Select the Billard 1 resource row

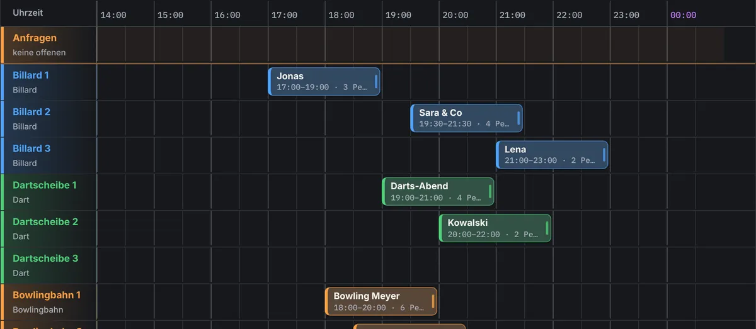click(x=49, y=82)
